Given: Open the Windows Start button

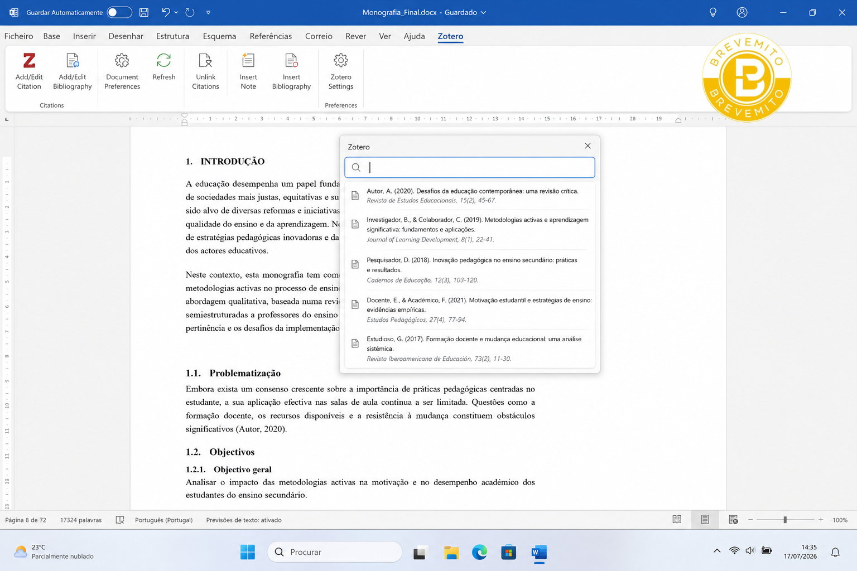Looking at the screenshot, I should [248, 552].
